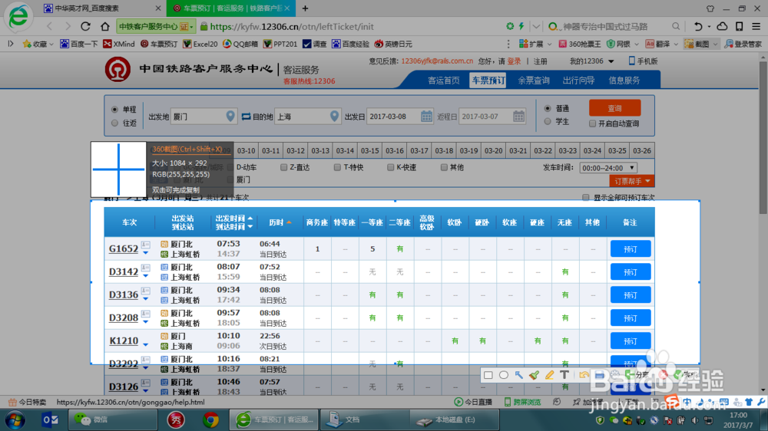The image size is (768, 431).
Task: Swap departure and destination stations icon
Action: (246, 117)
